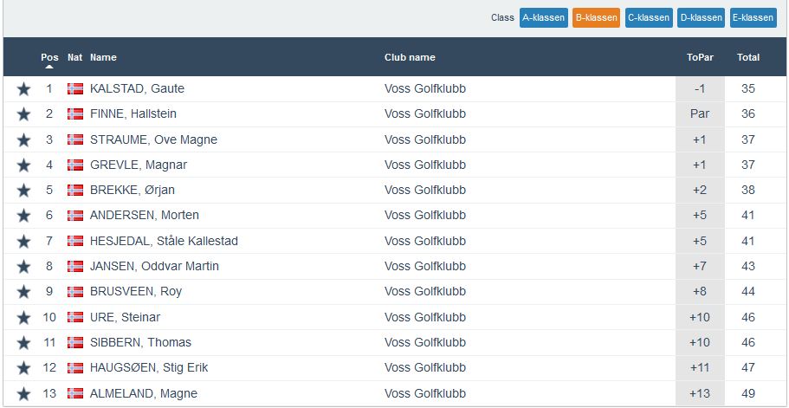Click the star next to JANSEN, Oddvar Martin

pyautogui.click(x=23, y=267)
